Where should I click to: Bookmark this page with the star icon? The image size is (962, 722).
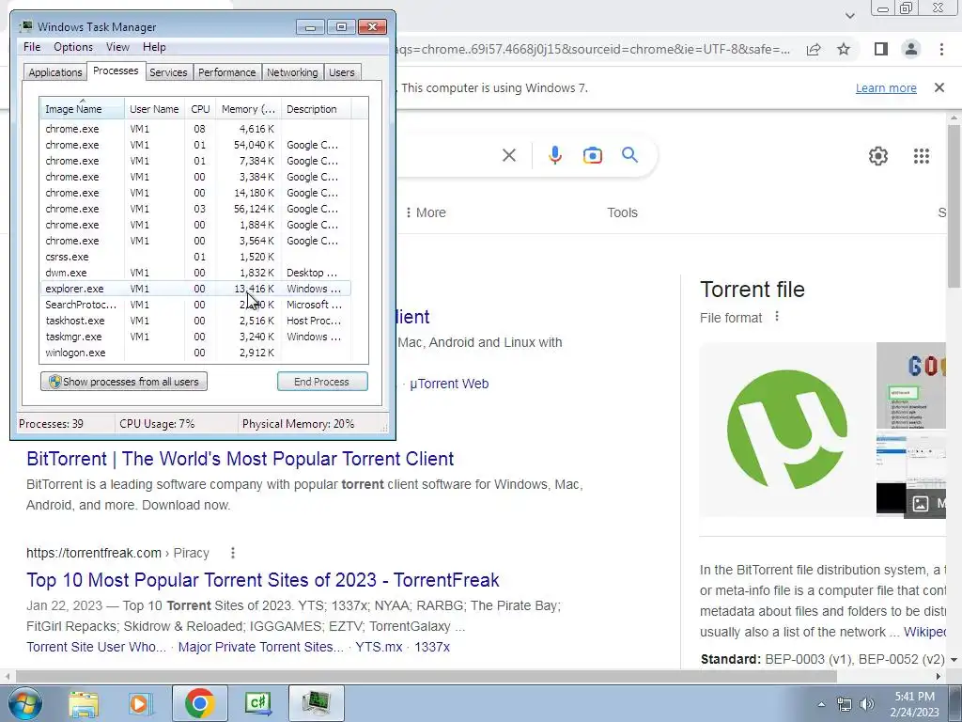pyautogui.click(x=844, y=49)
